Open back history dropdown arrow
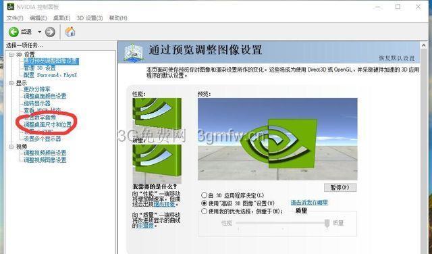 39,32
